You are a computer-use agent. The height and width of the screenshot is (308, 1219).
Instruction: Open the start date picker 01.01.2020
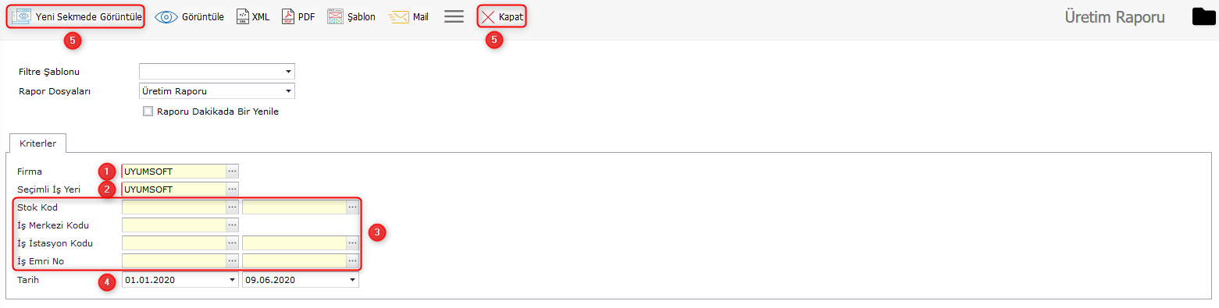click(x=232, y=280)
